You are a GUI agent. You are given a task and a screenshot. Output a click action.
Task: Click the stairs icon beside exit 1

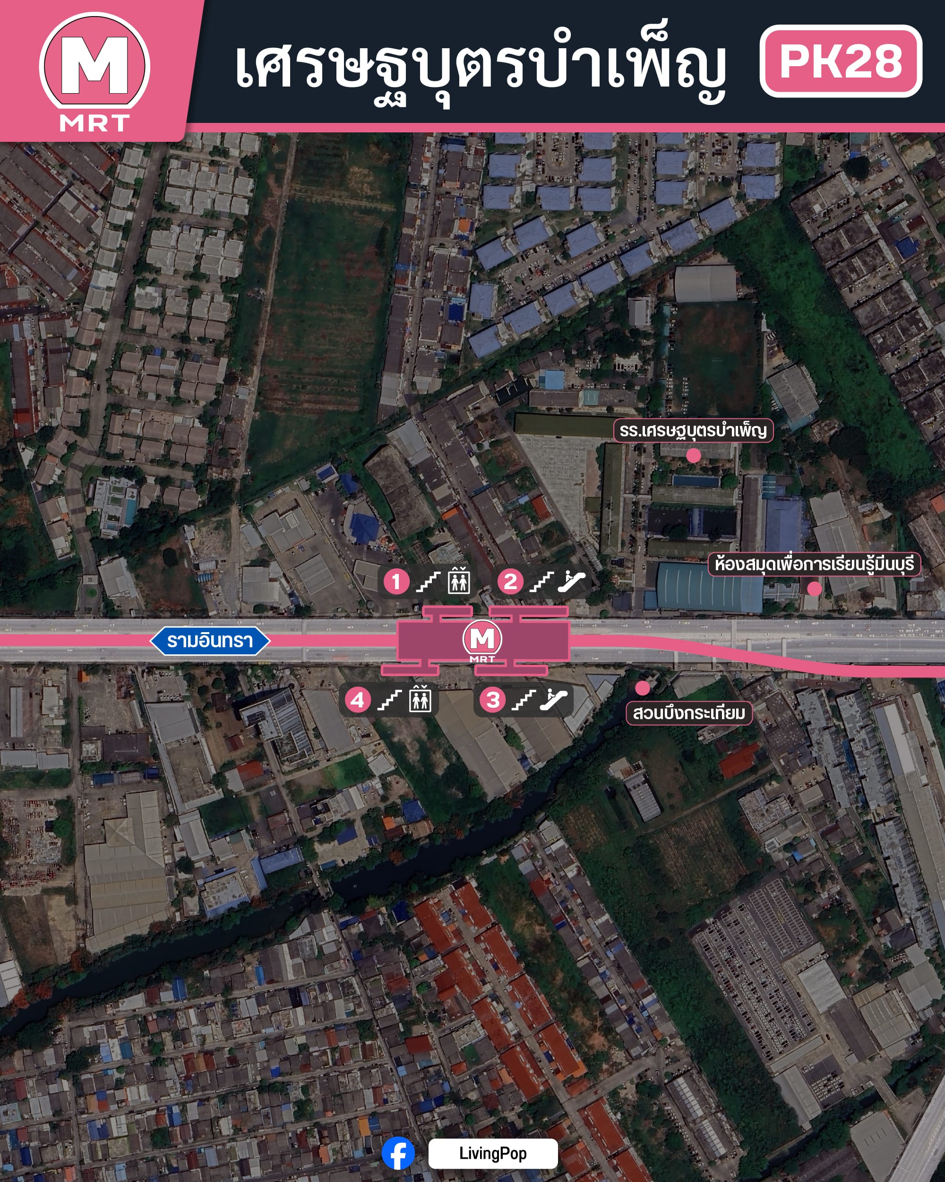click(x=428, y=582)
